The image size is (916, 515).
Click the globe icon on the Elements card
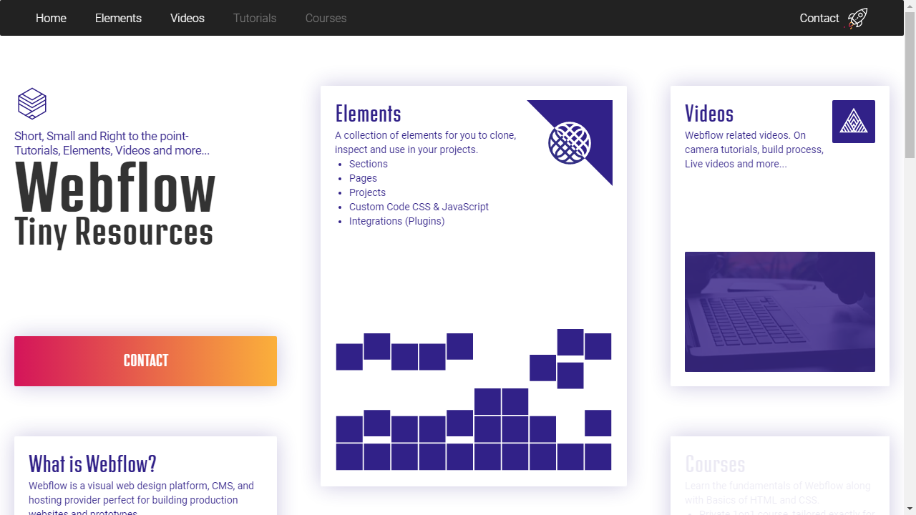tap(570, 144)
